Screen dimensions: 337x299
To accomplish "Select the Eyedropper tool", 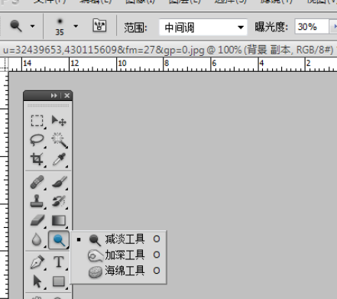I will 59,159.
